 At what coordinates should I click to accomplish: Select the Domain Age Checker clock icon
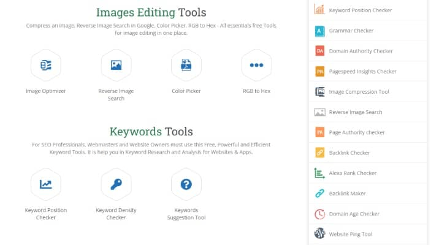(x=319, y=214)
